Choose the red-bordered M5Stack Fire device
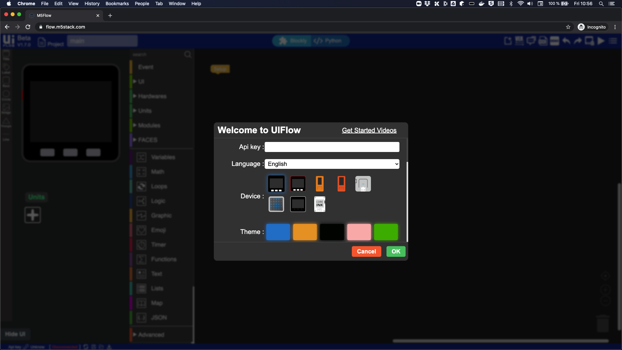The width and height of the screenshot is (622, 350). pyautogui.click(x=298, y=184)
